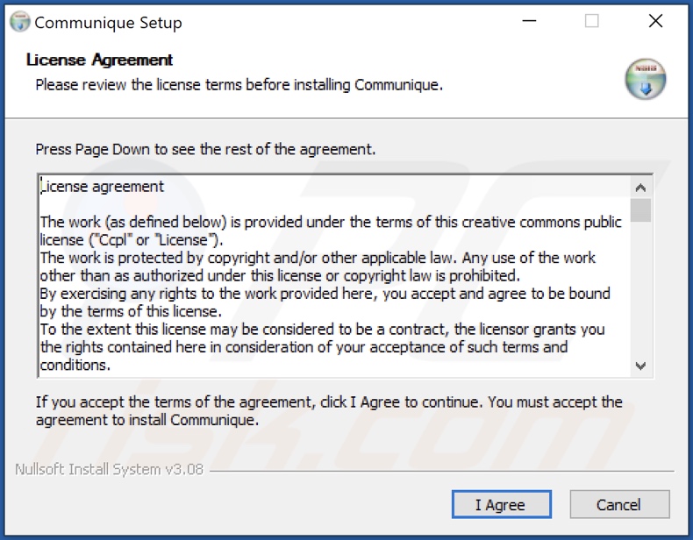
Task: Place cursor on "License agreement" first line
Action: pyautogui.click(x=103, y=186)
